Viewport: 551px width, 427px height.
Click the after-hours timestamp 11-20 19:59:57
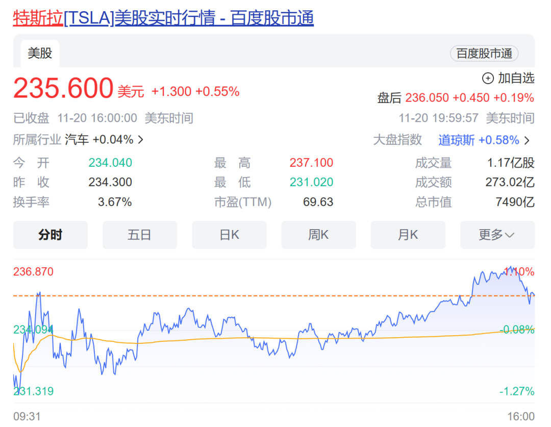(438, 118)
